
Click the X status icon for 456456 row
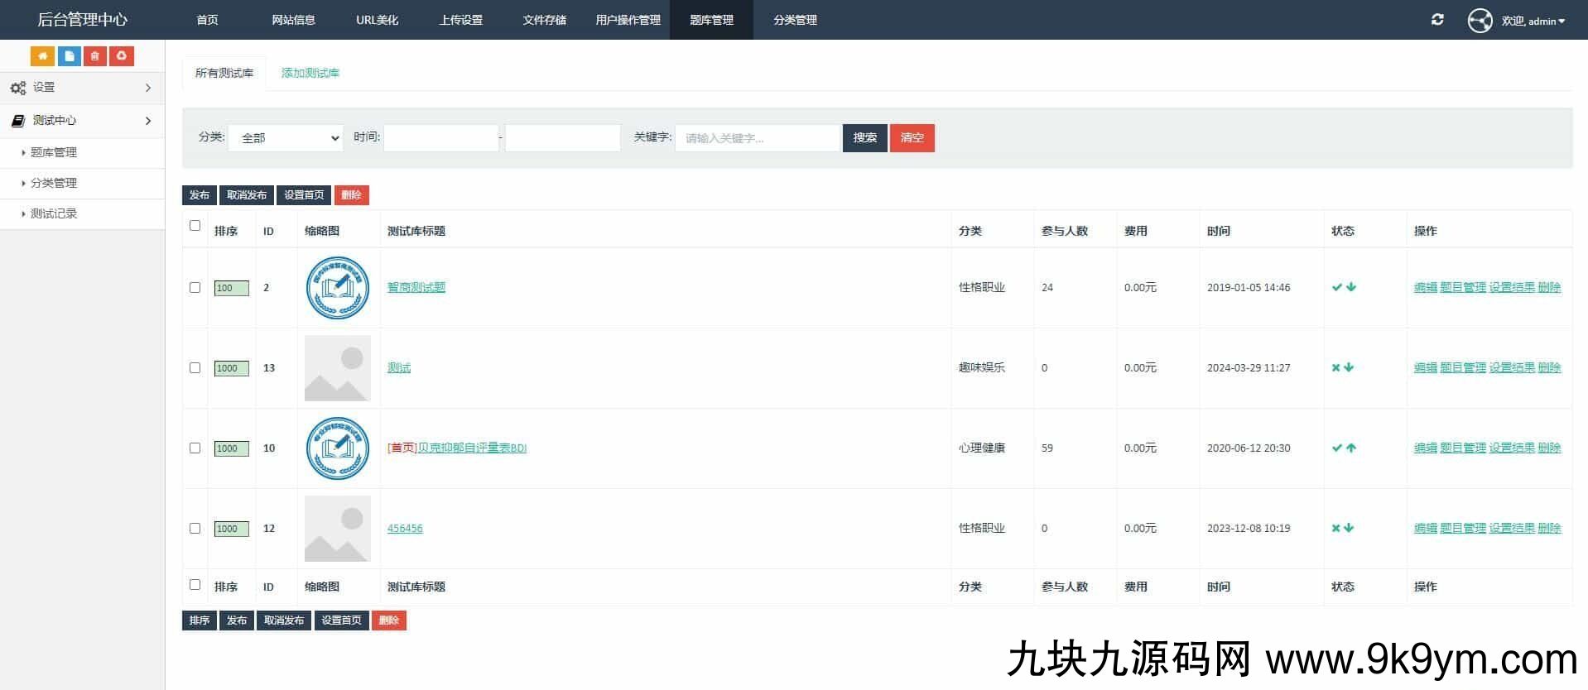pyautogui.click(x=1335, y=529)
